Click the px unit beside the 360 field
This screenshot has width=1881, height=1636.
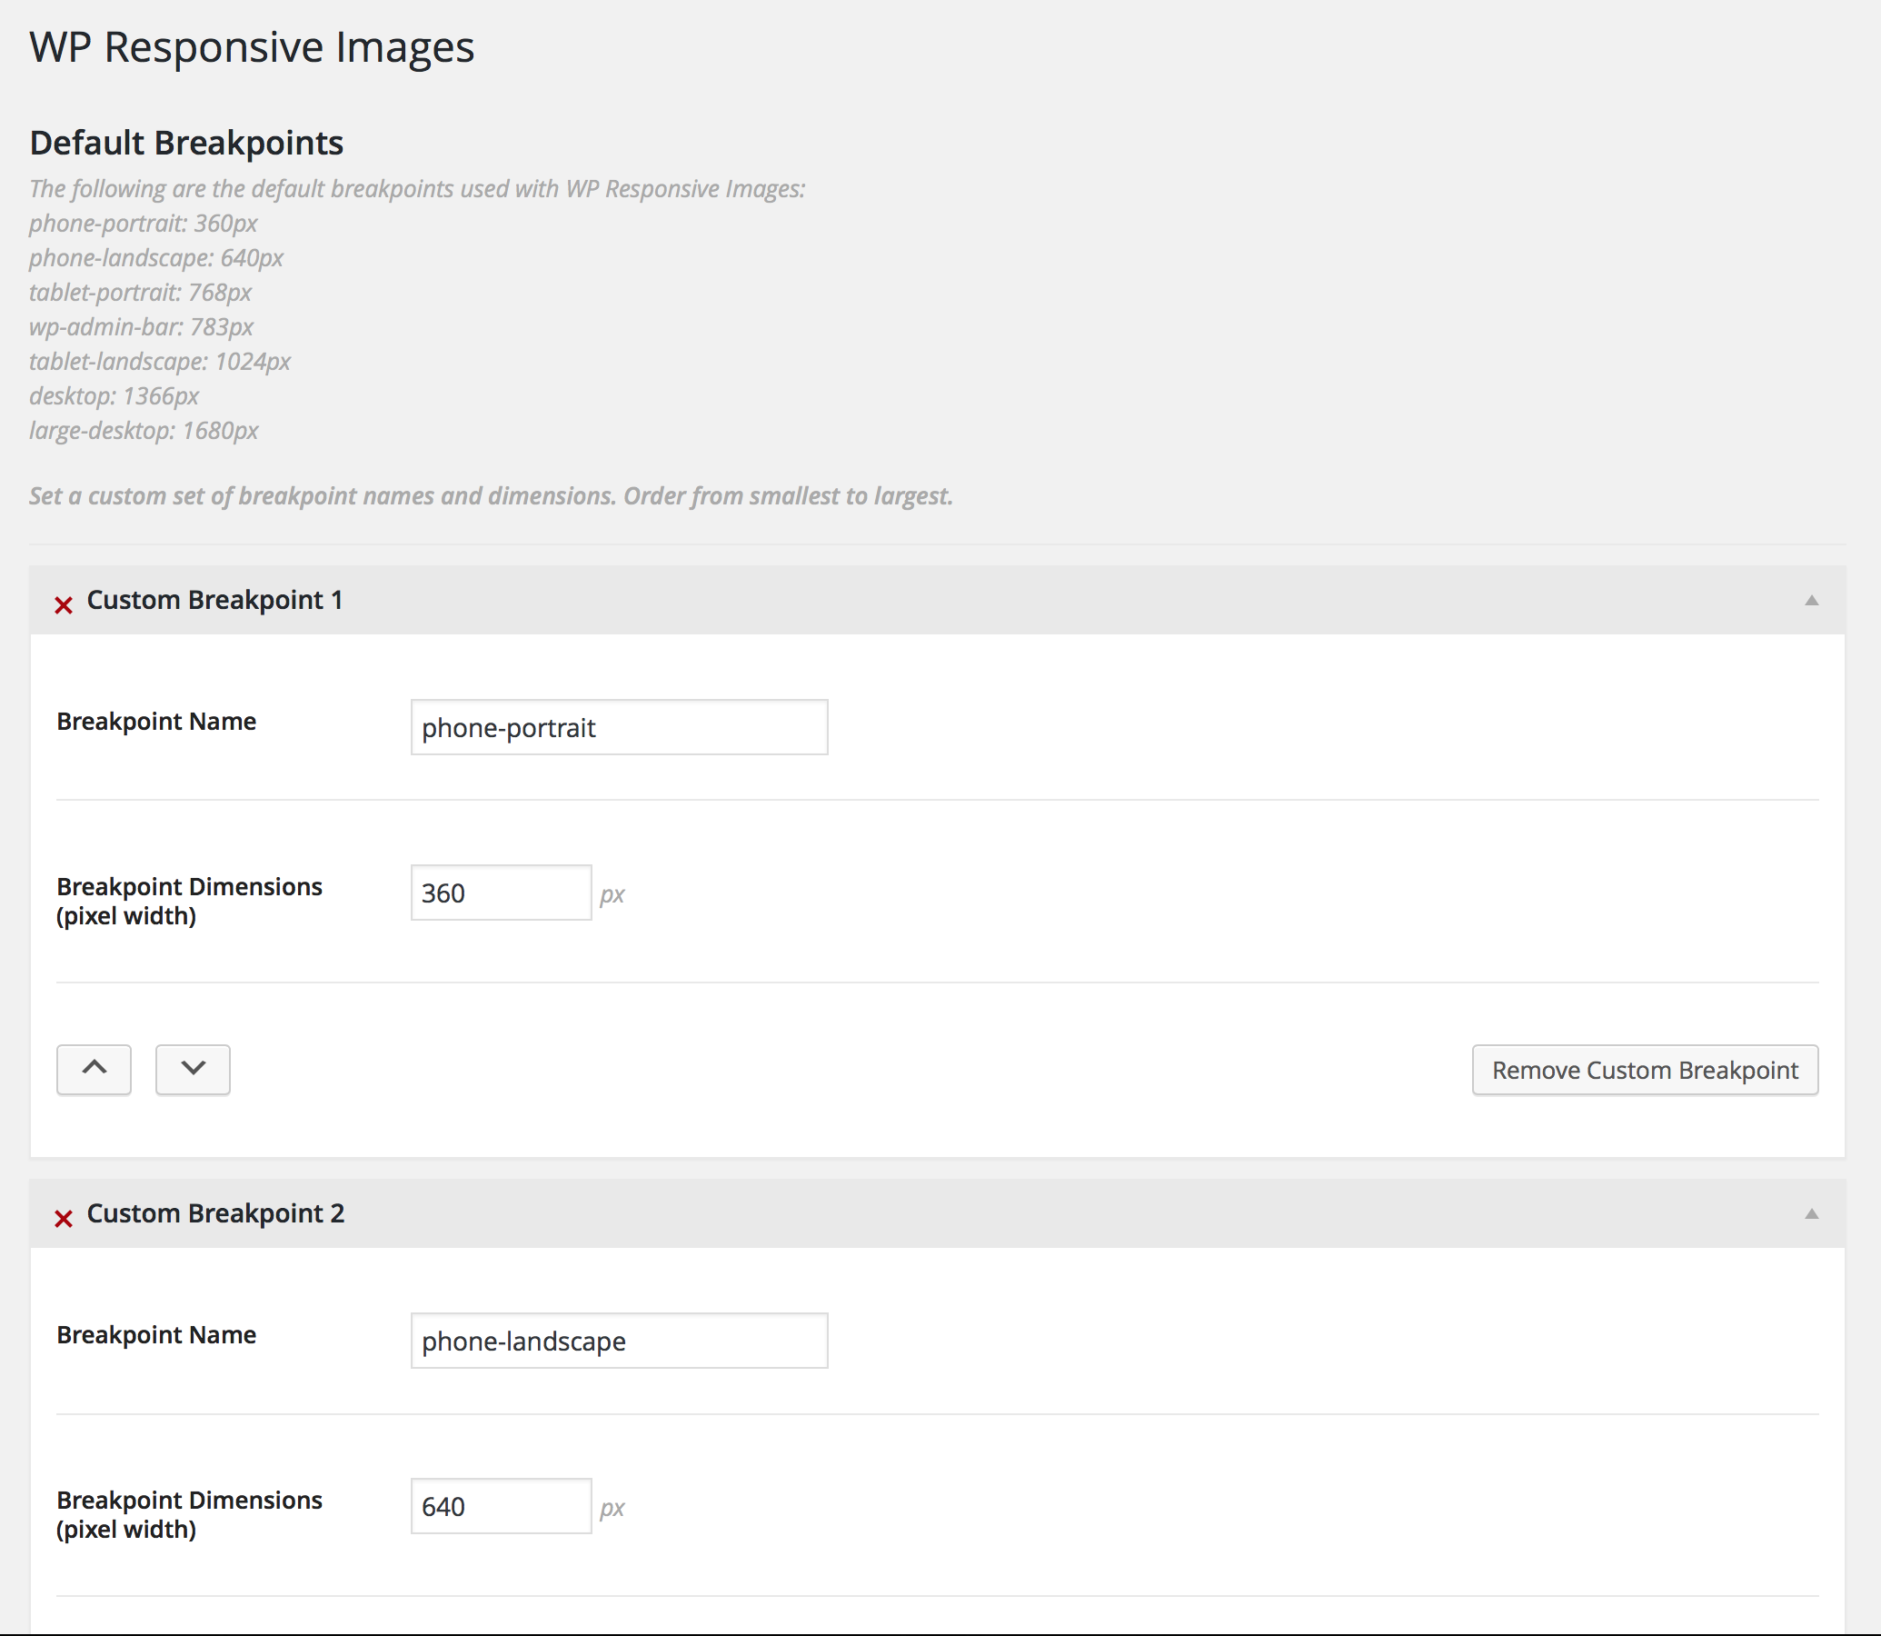612,894
